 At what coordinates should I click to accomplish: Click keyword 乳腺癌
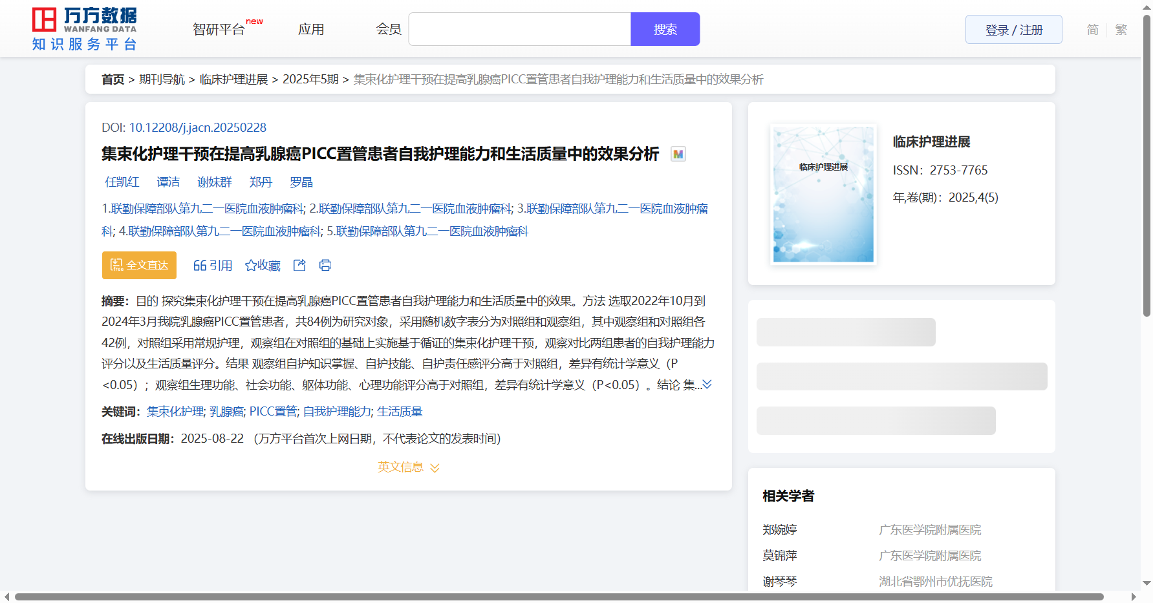226,412
